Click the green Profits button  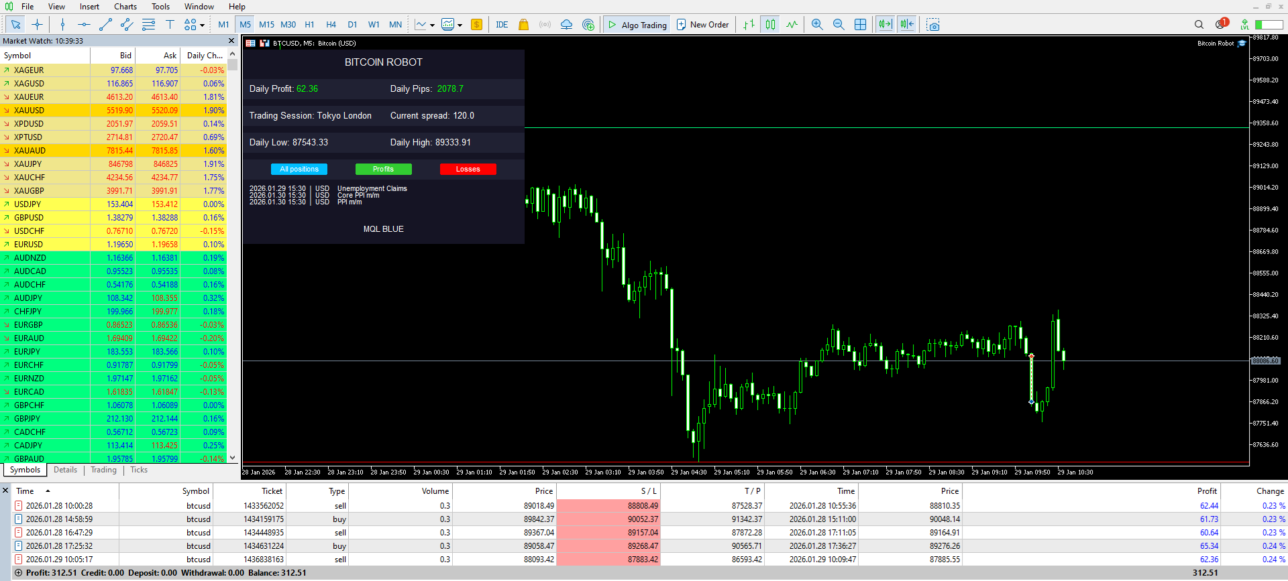(x=384, y=170)
